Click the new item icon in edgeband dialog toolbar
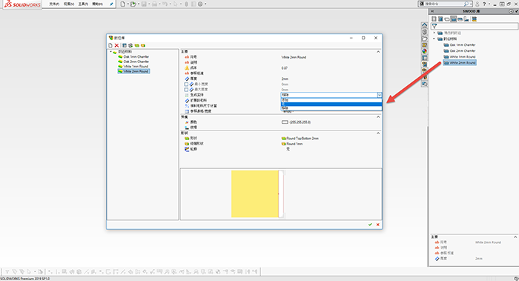Screen dimensions: 519x281 (110, 45)
